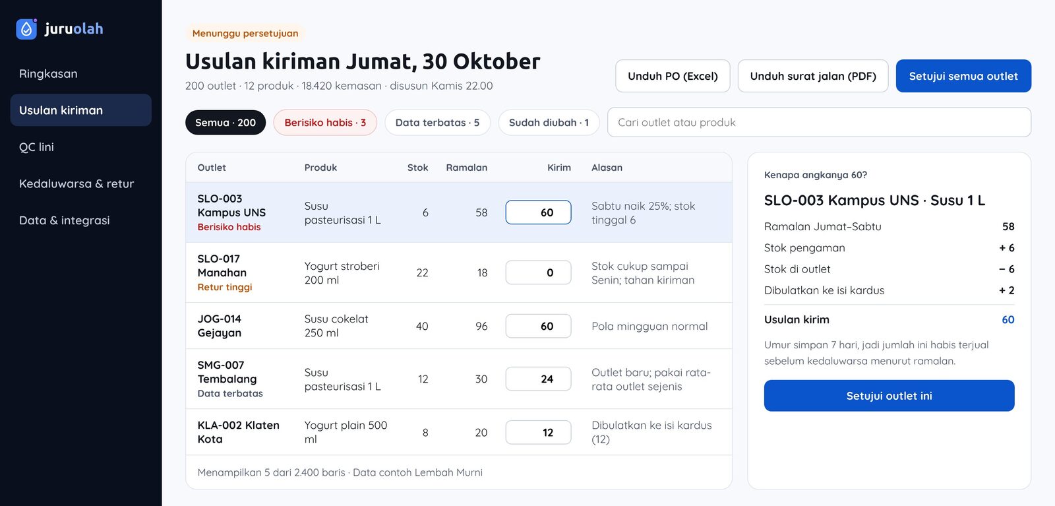Click the Stok column header

417,168
